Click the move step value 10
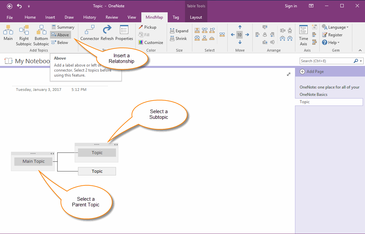 240,35
